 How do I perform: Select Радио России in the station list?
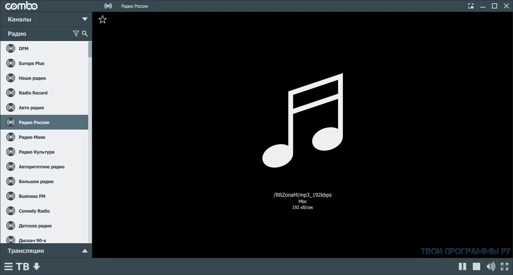pos(44,122)
